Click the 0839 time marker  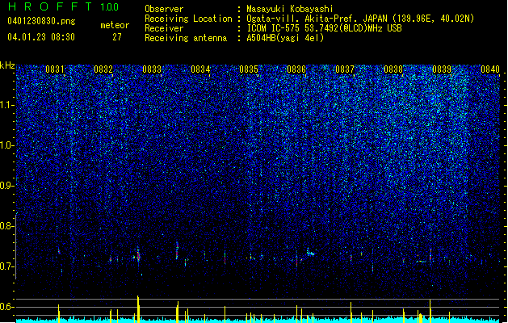442,69
